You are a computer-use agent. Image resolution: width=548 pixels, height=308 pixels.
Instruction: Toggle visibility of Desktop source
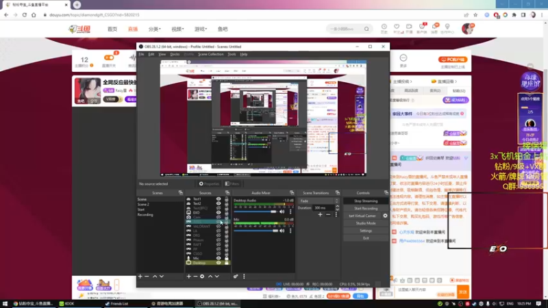219,263
